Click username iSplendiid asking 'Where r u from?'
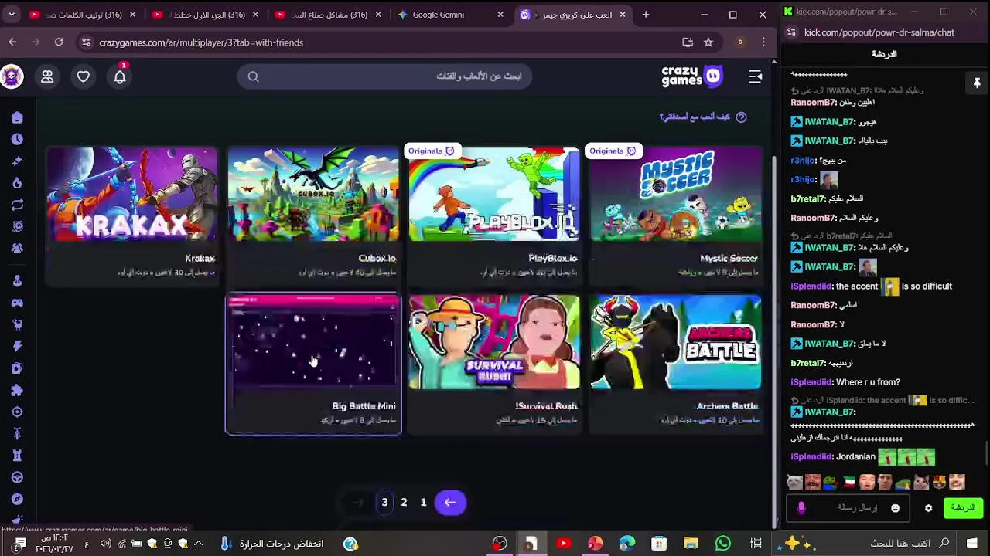Viewport: 990px width, 556px height. pyautogui.click(x=811, y=382)
